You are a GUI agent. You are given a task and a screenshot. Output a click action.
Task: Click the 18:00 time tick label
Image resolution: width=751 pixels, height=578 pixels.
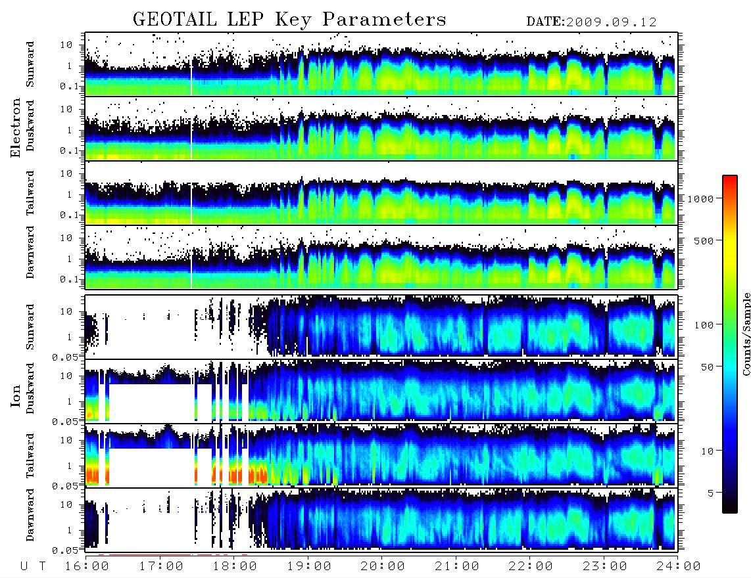235,566
